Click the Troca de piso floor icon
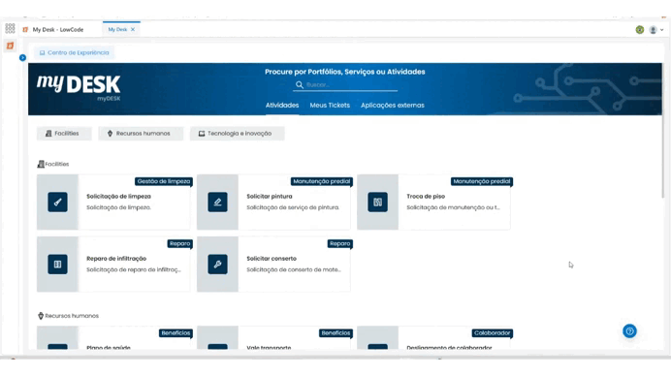This screenshot has height=376, width=671. 378,202
